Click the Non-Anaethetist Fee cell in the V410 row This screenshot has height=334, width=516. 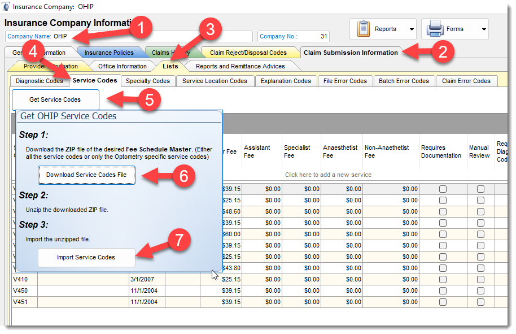(391, 279)
